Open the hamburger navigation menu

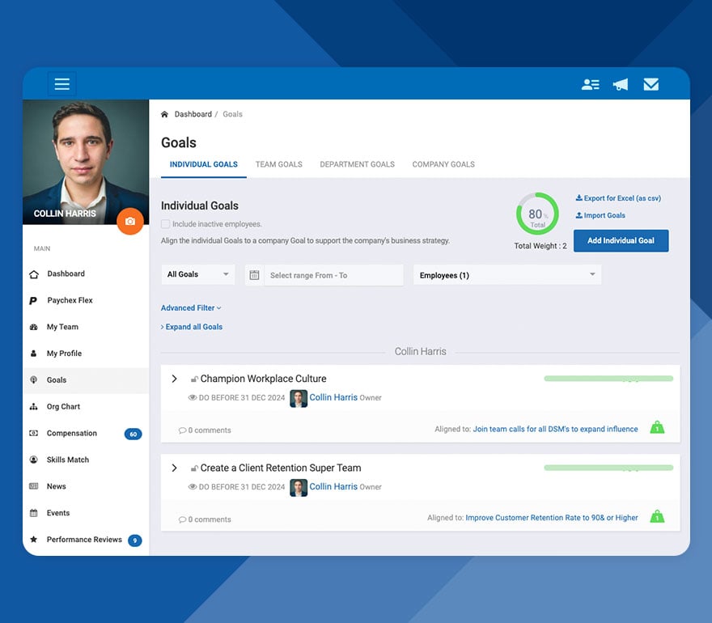(x=61, y=83)
